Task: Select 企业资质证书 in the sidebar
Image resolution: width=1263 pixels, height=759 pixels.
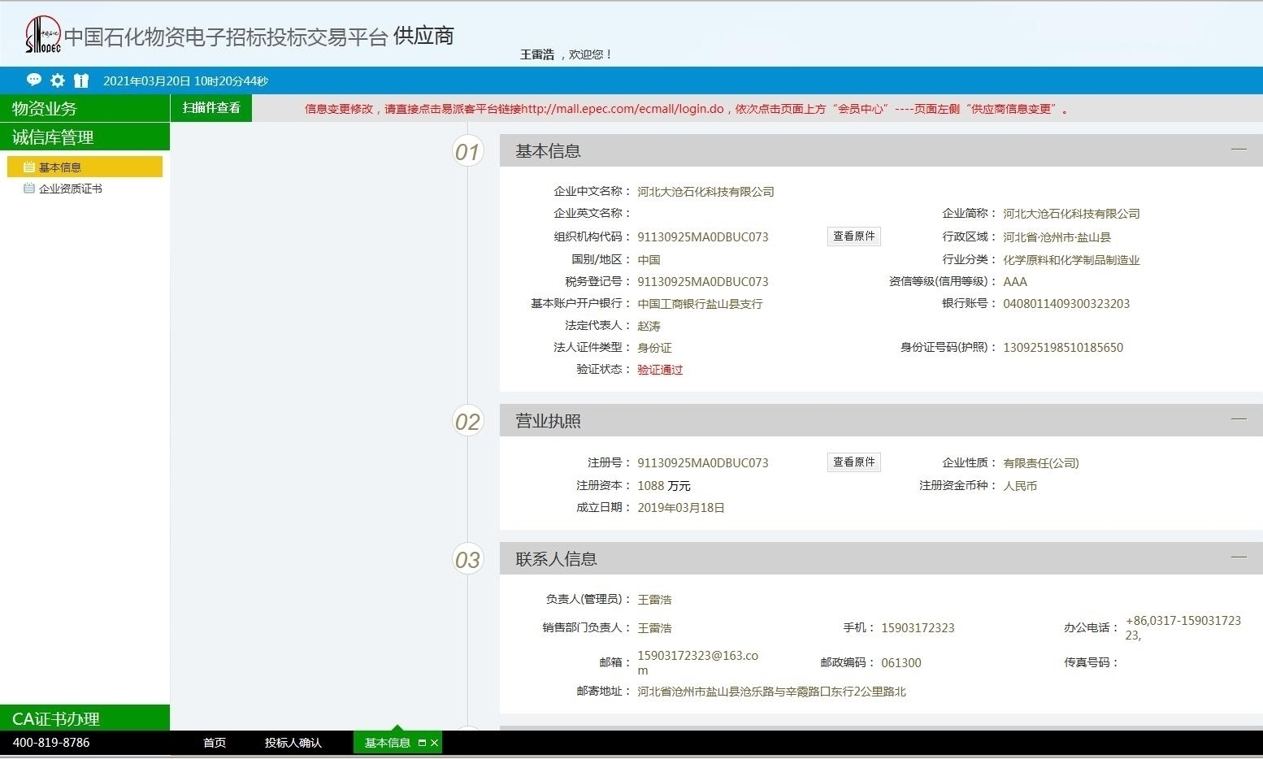Action: 71,189
